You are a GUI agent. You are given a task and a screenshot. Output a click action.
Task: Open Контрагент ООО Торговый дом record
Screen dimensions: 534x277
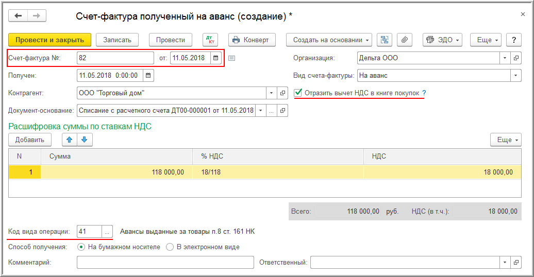coord(282,93)
